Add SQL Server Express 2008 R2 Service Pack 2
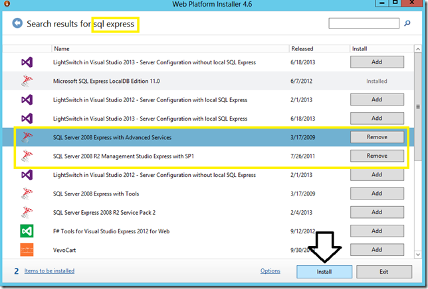The width and height of the screenshot is (428, 289). (x=377, y=212)
